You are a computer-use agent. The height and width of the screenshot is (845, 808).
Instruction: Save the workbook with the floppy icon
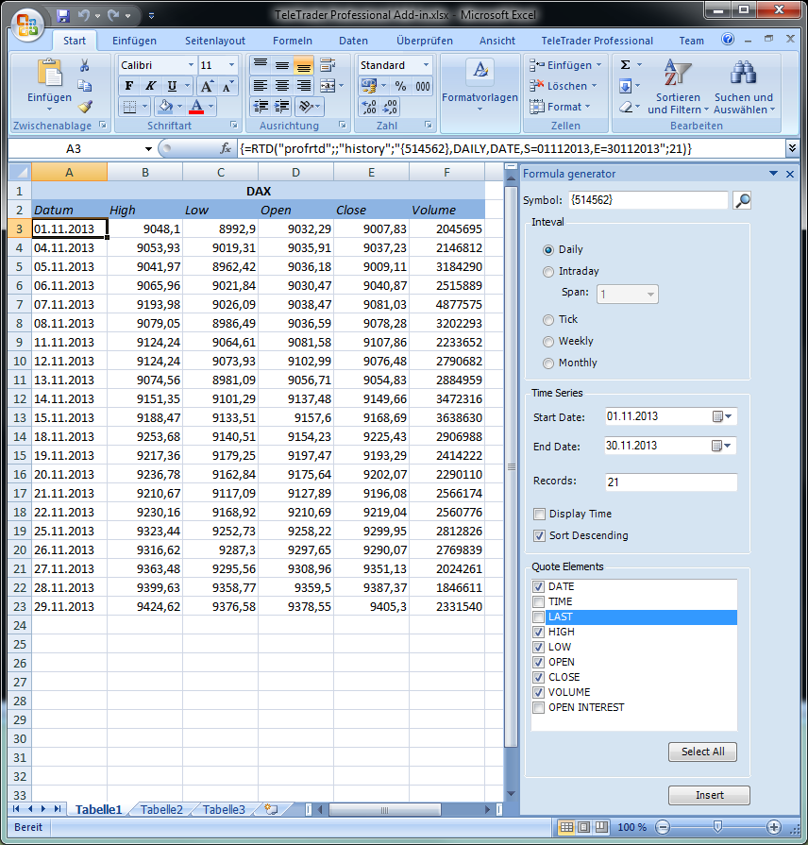[x=63, y=16]
